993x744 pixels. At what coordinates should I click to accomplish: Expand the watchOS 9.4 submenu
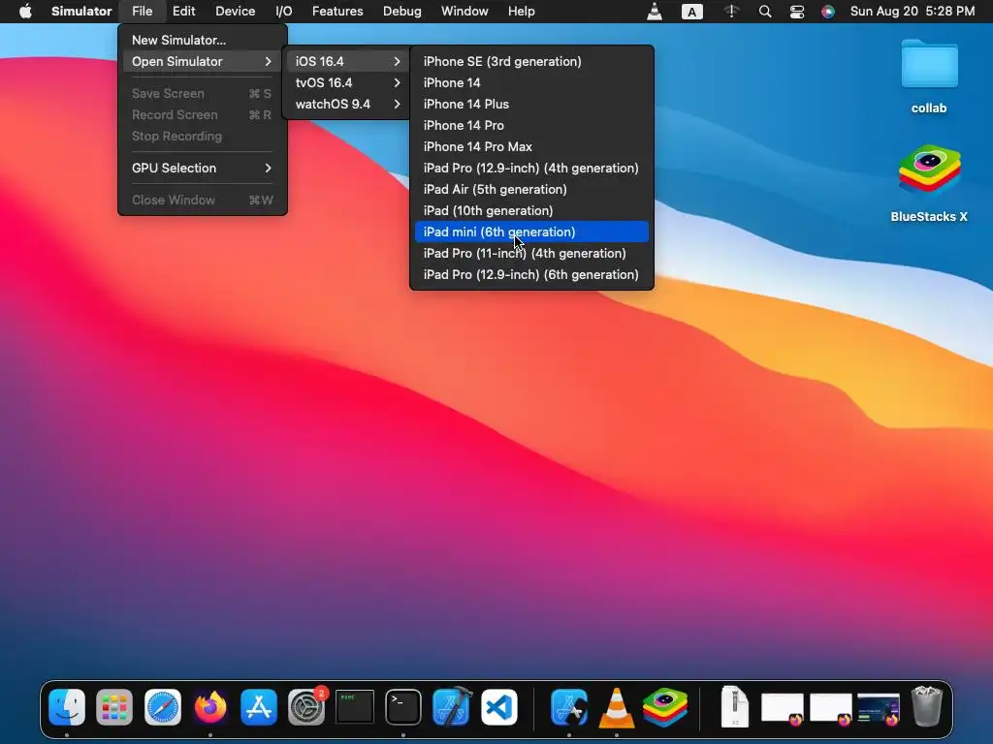[x=347, y=104]
